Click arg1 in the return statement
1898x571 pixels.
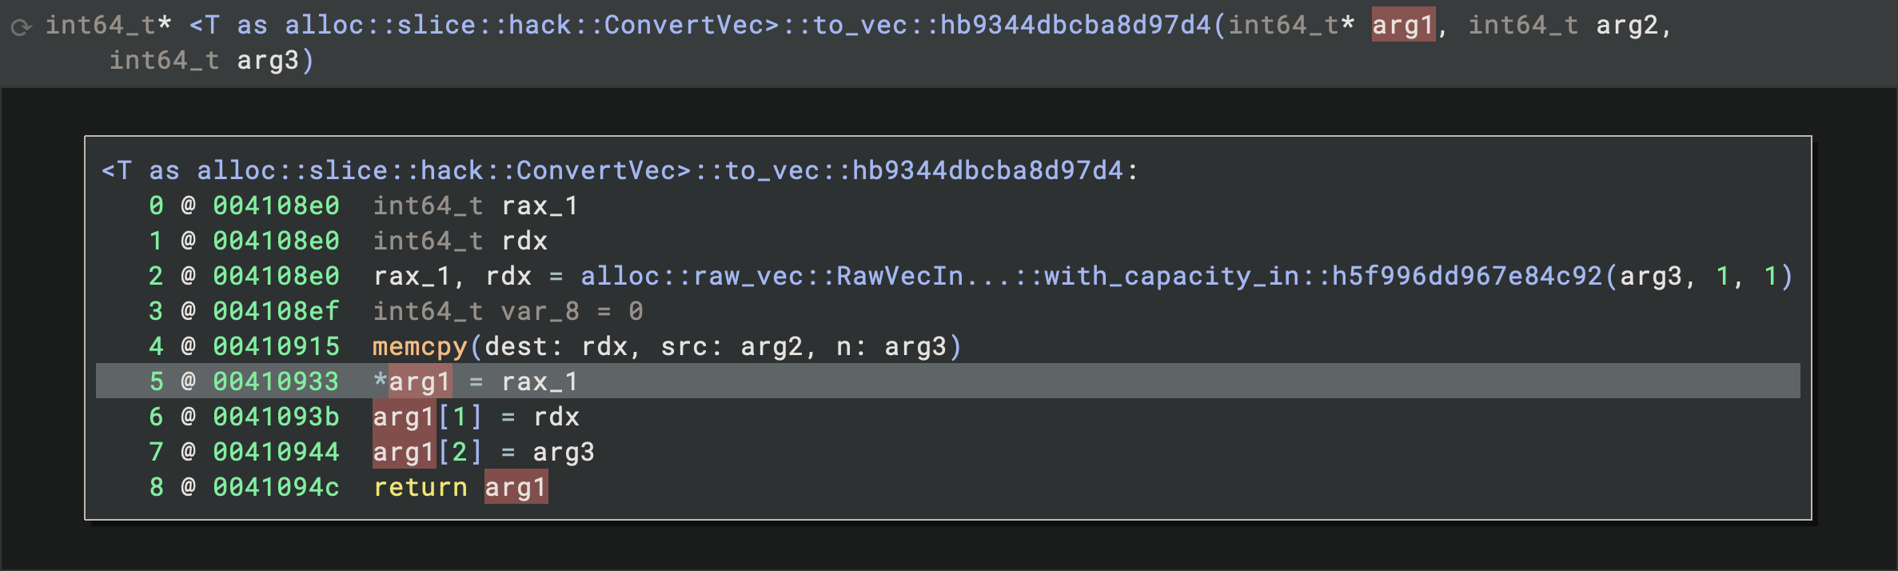coord(516,488)
